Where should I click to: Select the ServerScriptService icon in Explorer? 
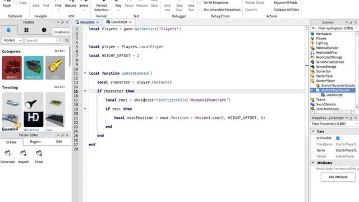coord(312,62)
